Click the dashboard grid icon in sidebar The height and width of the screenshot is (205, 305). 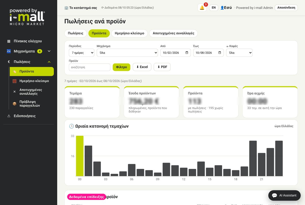click(x=9, y=41)
